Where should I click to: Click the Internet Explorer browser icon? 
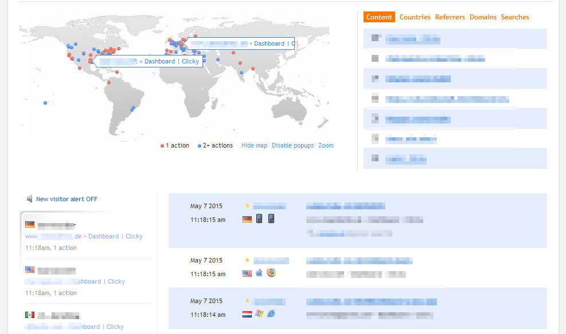pyautogui.click(x=271, y=314)
